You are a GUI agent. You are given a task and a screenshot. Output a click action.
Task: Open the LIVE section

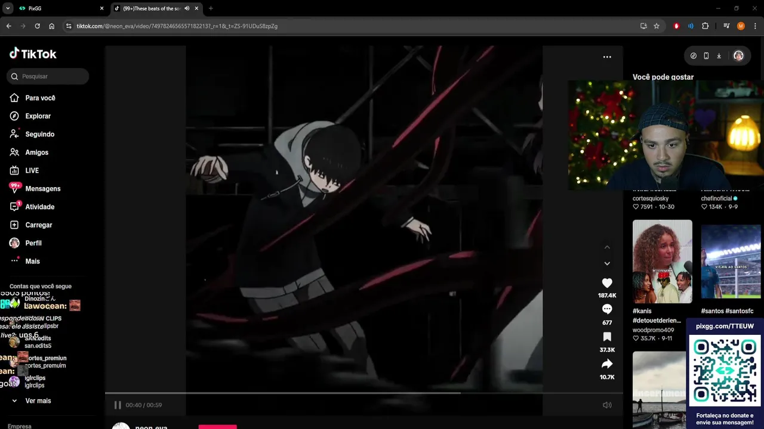tap(24, 170)
